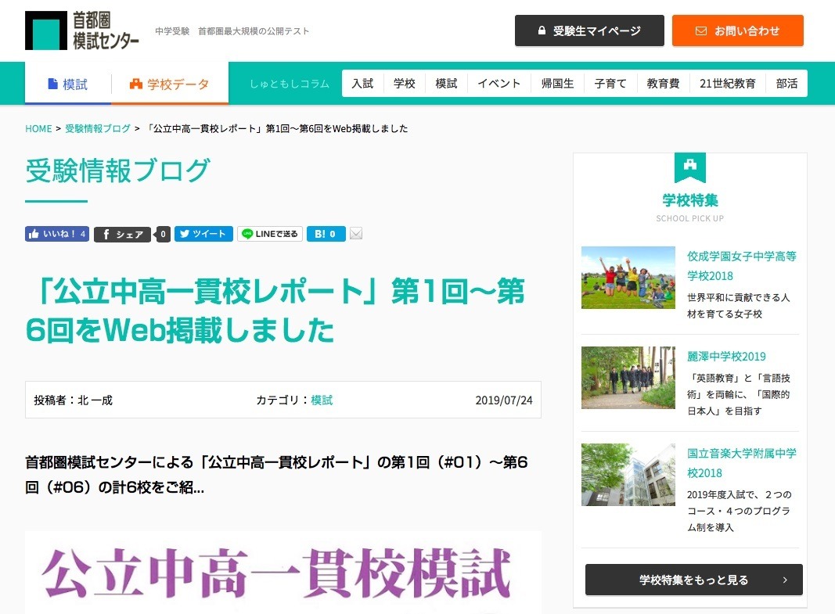The width and height of the screenshot is (835, 614).
Task: Go to HOME via the breadcrumb link
Action: [x=38, y=128]
